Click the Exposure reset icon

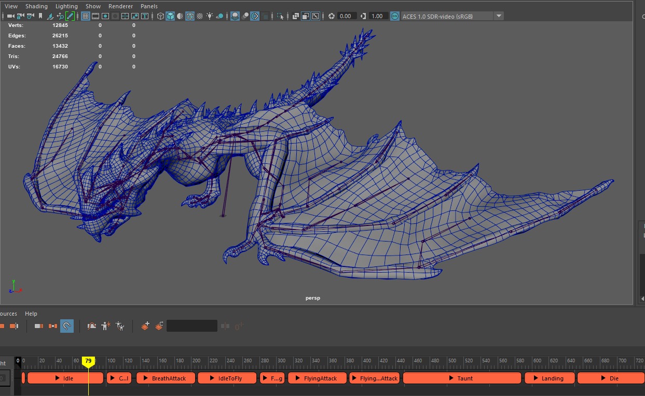coord(332,16)
